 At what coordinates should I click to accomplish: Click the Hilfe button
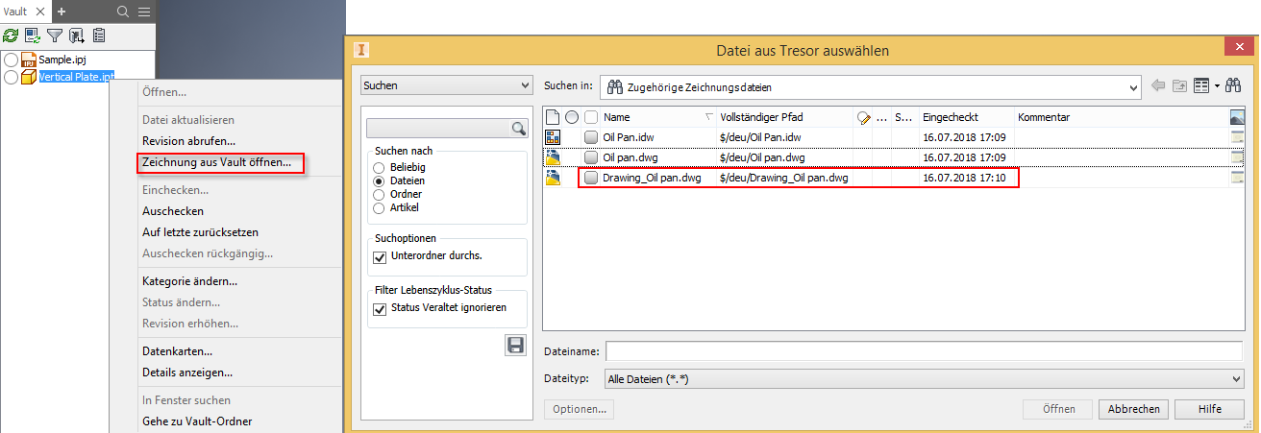(x=1210, y=409)
